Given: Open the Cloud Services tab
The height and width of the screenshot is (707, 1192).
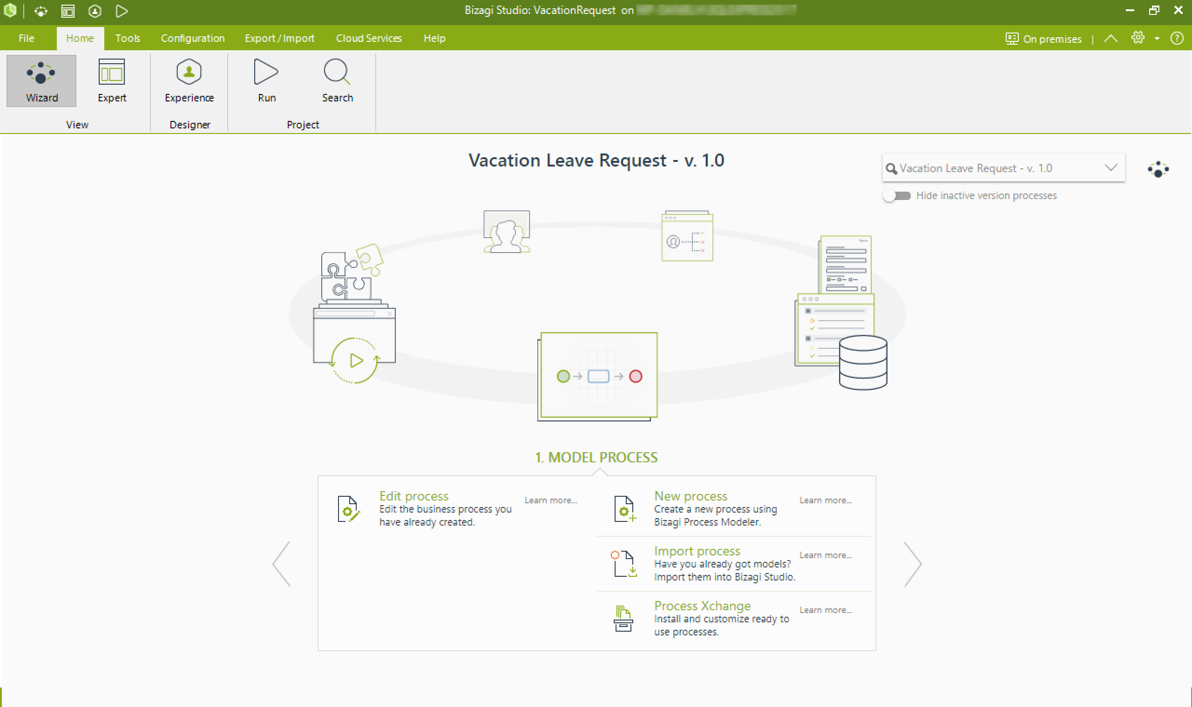Looking at the screenshot, I should pyautogui.click(x=369, y=38).
